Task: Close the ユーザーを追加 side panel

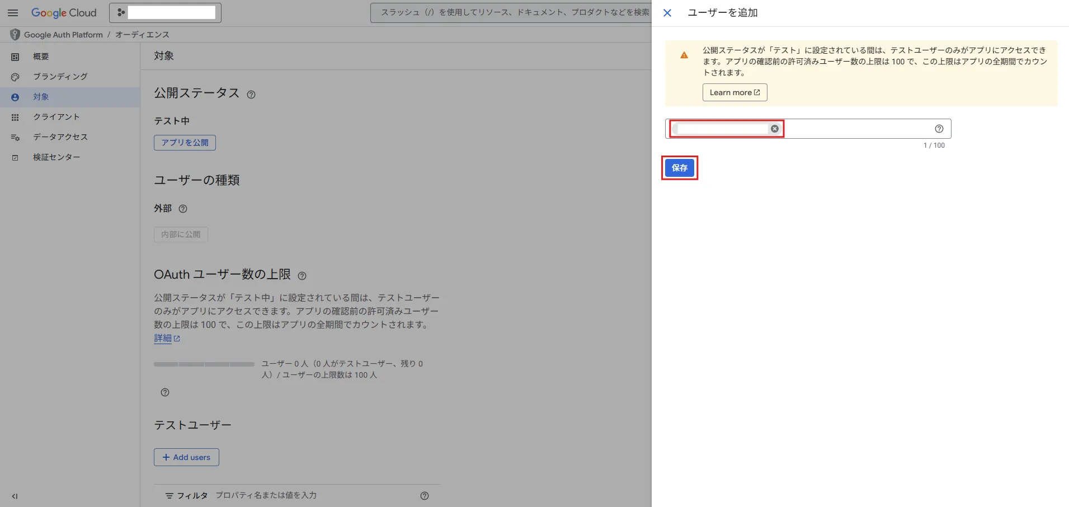Action: [667, 13]
